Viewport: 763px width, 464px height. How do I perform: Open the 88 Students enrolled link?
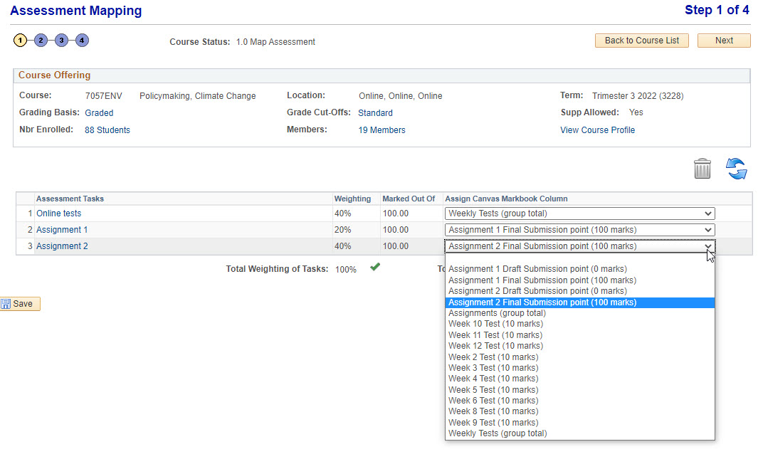[x=107, y=130]
